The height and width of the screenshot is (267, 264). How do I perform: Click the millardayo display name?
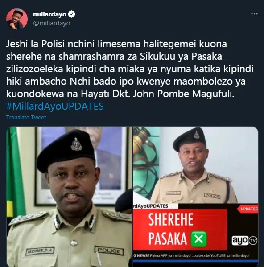[x=49, y=14]
